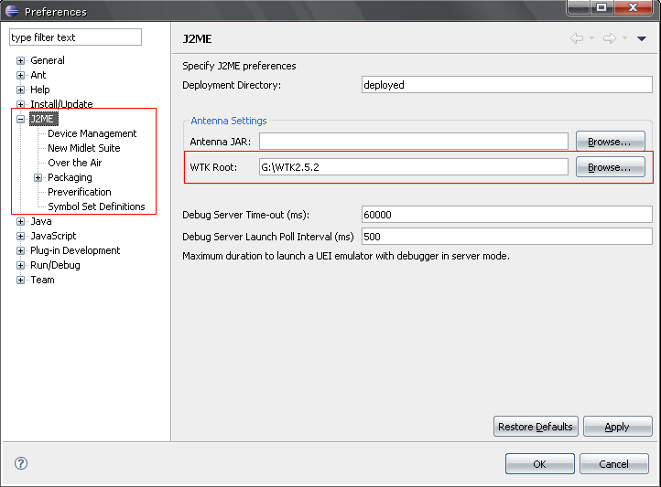The width and height of the screenshot is (661, 487).
Task: Open the view menu triangle icon
Action: tap(642, 38)
